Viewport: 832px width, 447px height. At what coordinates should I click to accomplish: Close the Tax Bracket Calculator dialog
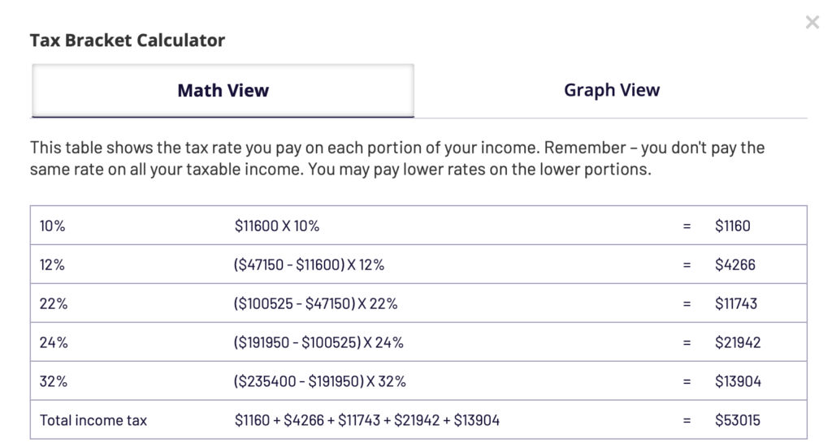coord(812,23)
